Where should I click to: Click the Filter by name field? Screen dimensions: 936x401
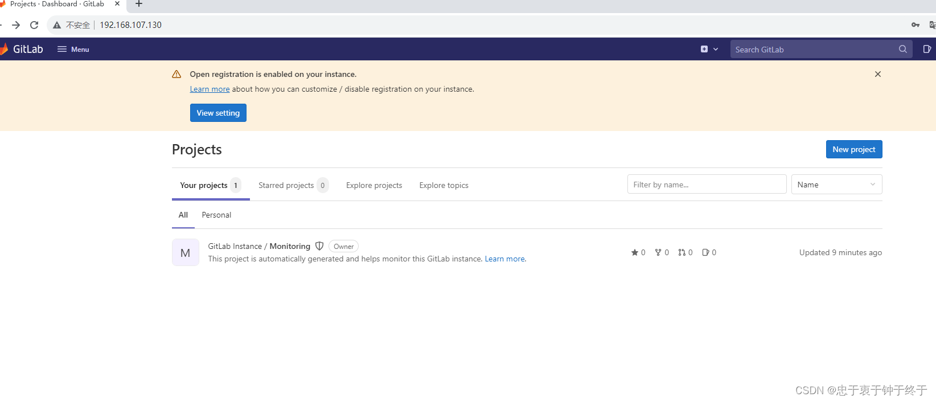[x=707, y=185]
